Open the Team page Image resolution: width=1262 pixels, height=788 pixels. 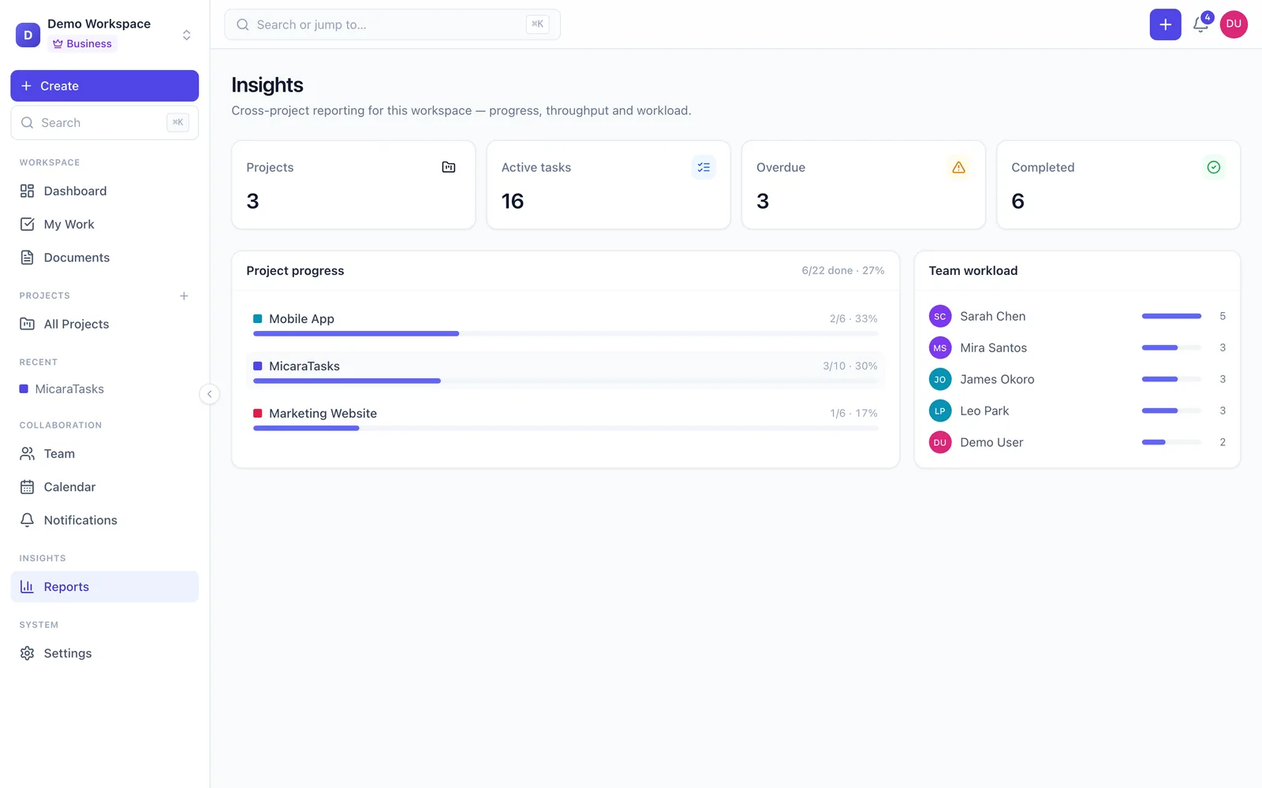[x=104, y=454]
